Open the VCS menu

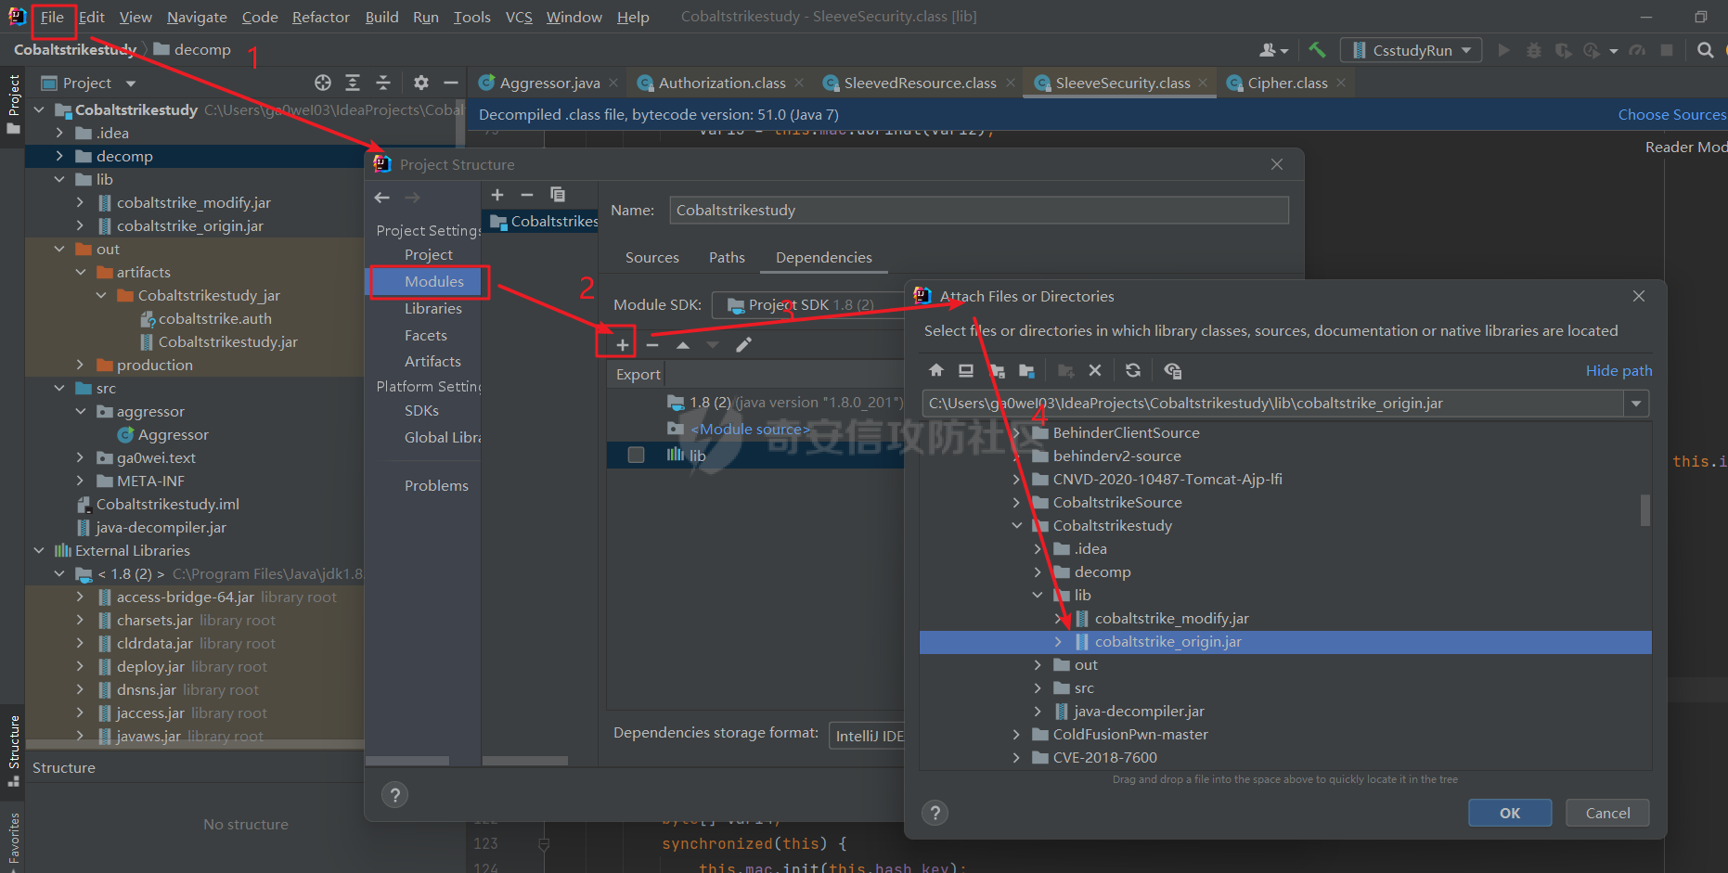tap(519, 17)
